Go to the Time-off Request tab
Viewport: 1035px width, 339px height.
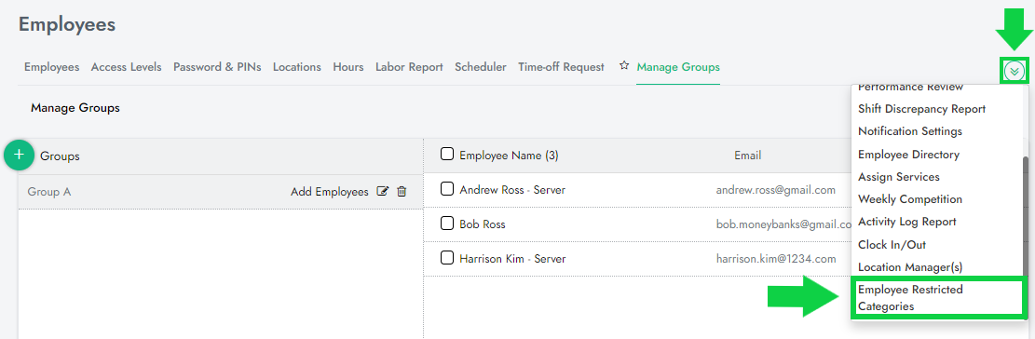[561, 67]
